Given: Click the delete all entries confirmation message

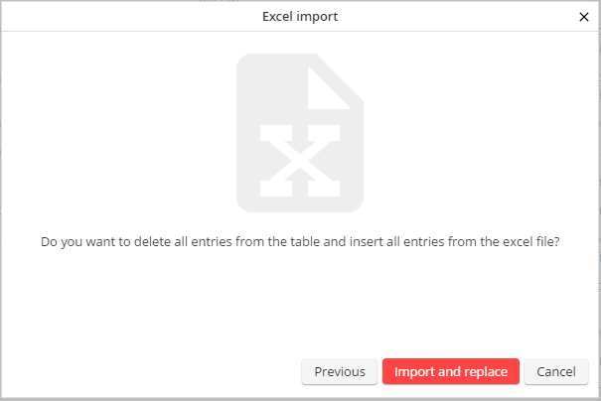Looking at the screenshot, I should [300, 241].
